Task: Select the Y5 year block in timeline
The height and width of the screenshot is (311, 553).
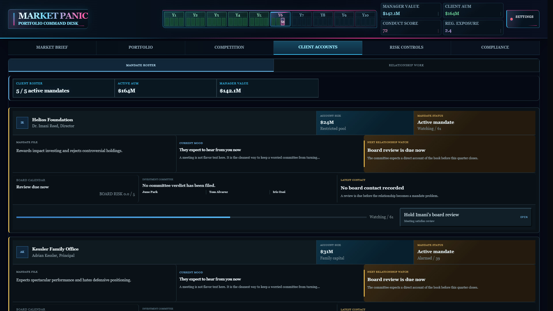Action: pyautogui.click(x=259, y=19)
